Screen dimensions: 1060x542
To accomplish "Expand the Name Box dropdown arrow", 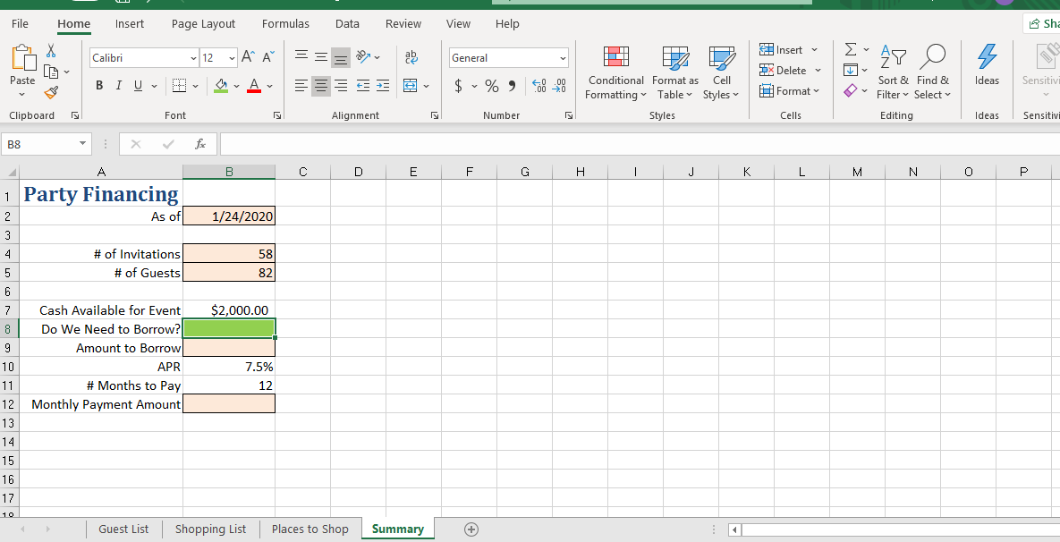I will click(x=82, y=144).
